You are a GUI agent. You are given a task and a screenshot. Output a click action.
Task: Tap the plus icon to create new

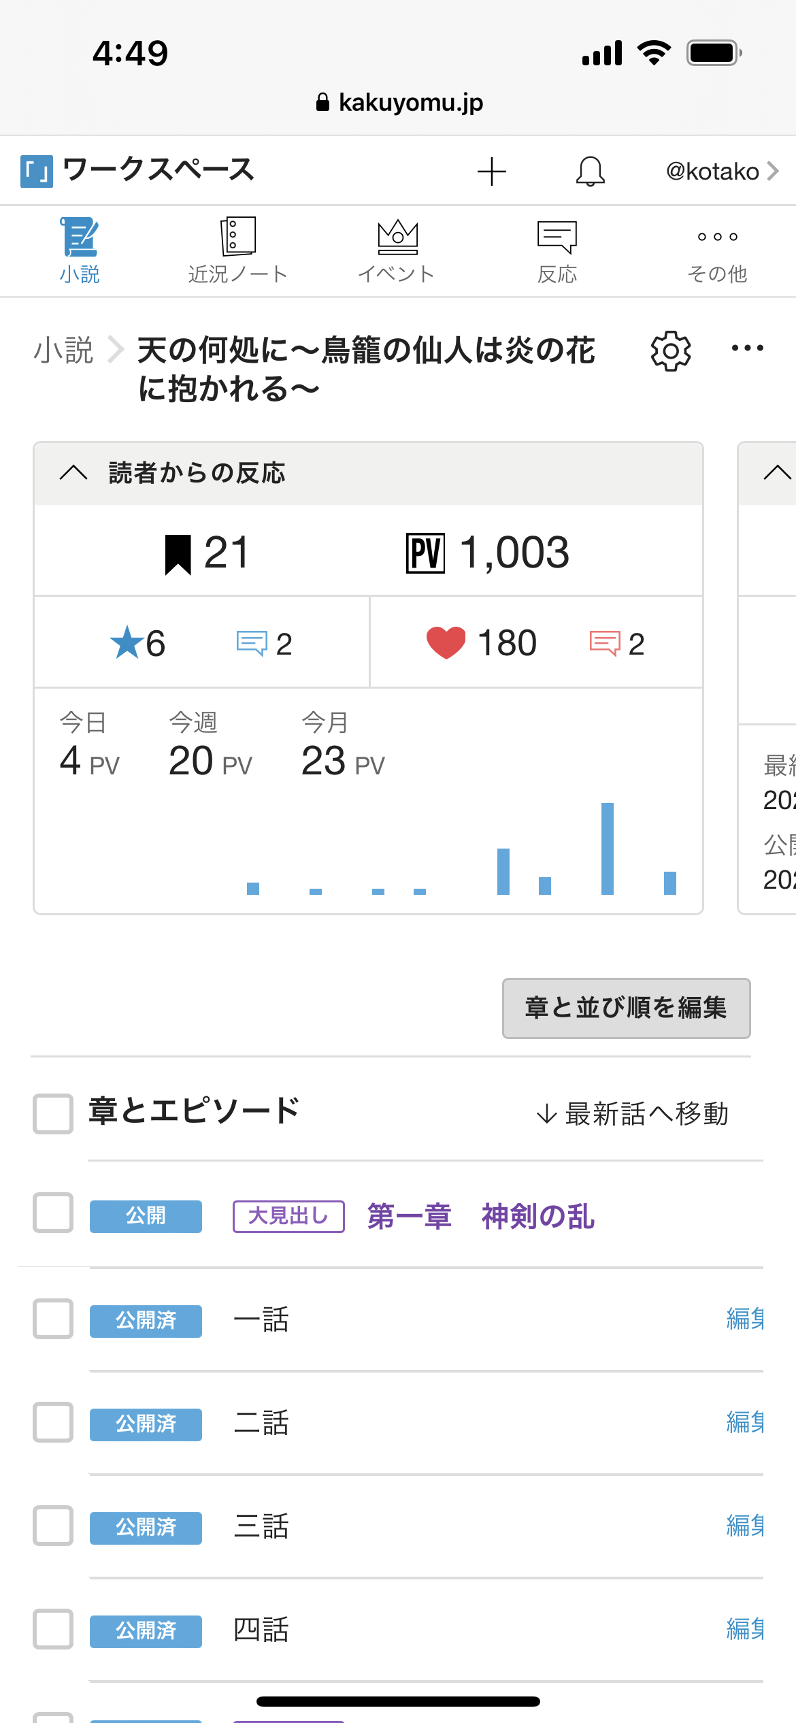click(x=491, y=171)
